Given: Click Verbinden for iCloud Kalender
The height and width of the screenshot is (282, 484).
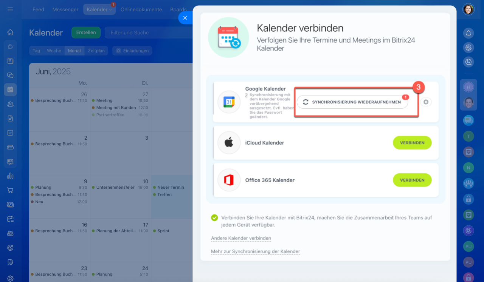Looking at the screenshot, I should coord(412,143).
